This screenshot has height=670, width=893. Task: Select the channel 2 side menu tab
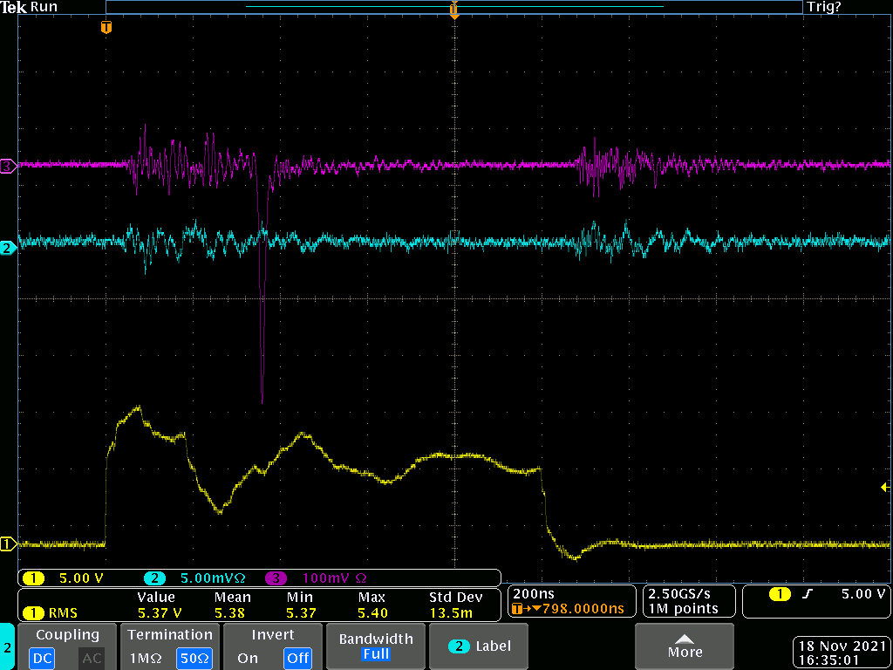7,647
